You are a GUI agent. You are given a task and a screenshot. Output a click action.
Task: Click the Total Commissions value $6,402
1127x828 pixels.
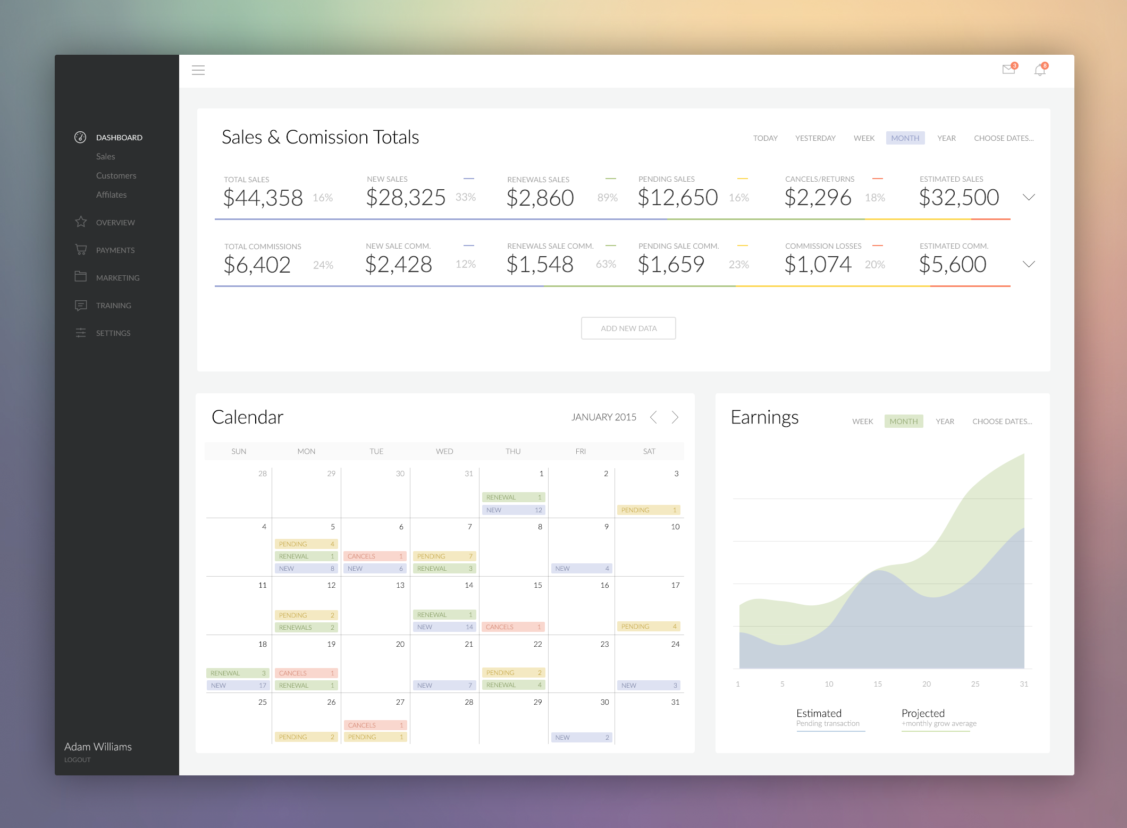(257, 265)
